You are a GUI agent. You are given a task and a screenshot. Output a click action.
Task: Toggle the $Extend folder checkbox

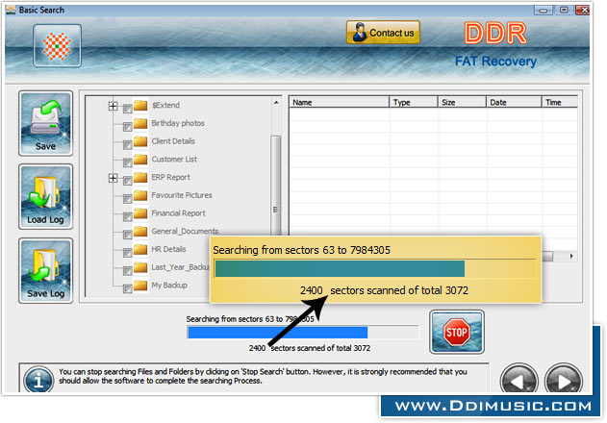tap(127, 109)
